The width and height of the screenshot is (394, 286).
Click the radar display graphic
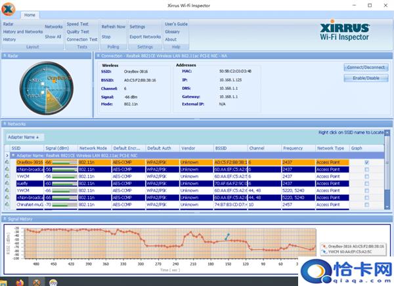pos(45,89)
